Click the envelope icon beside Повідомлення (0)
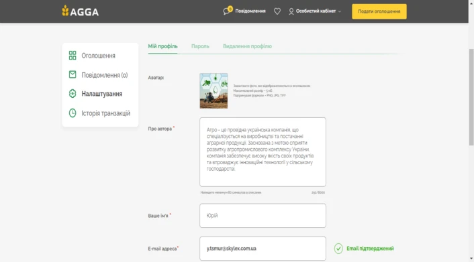Image resolution: width=474 pixels, height=262 pixels. pyautogui.click(x=73, y=74)
